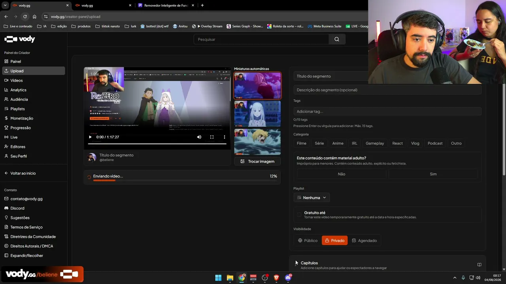
Task: Open File Explorer from the taskbar
Action: pos(230,278)
